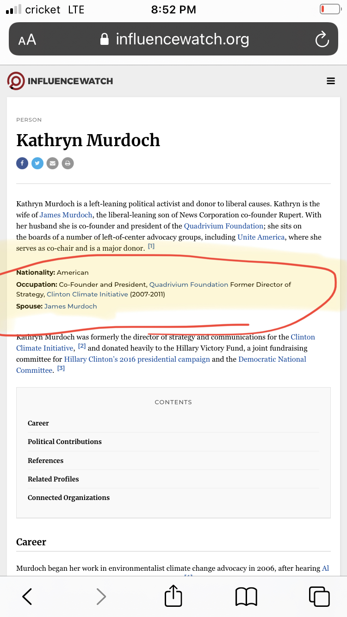Click the Career section heading
This screenshot has height=617, width=347.
[x=31, y=542]
